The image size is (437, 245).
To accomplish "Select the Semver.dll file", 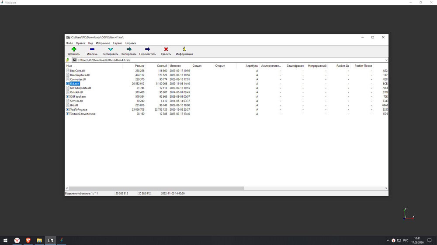I will 76,101.
